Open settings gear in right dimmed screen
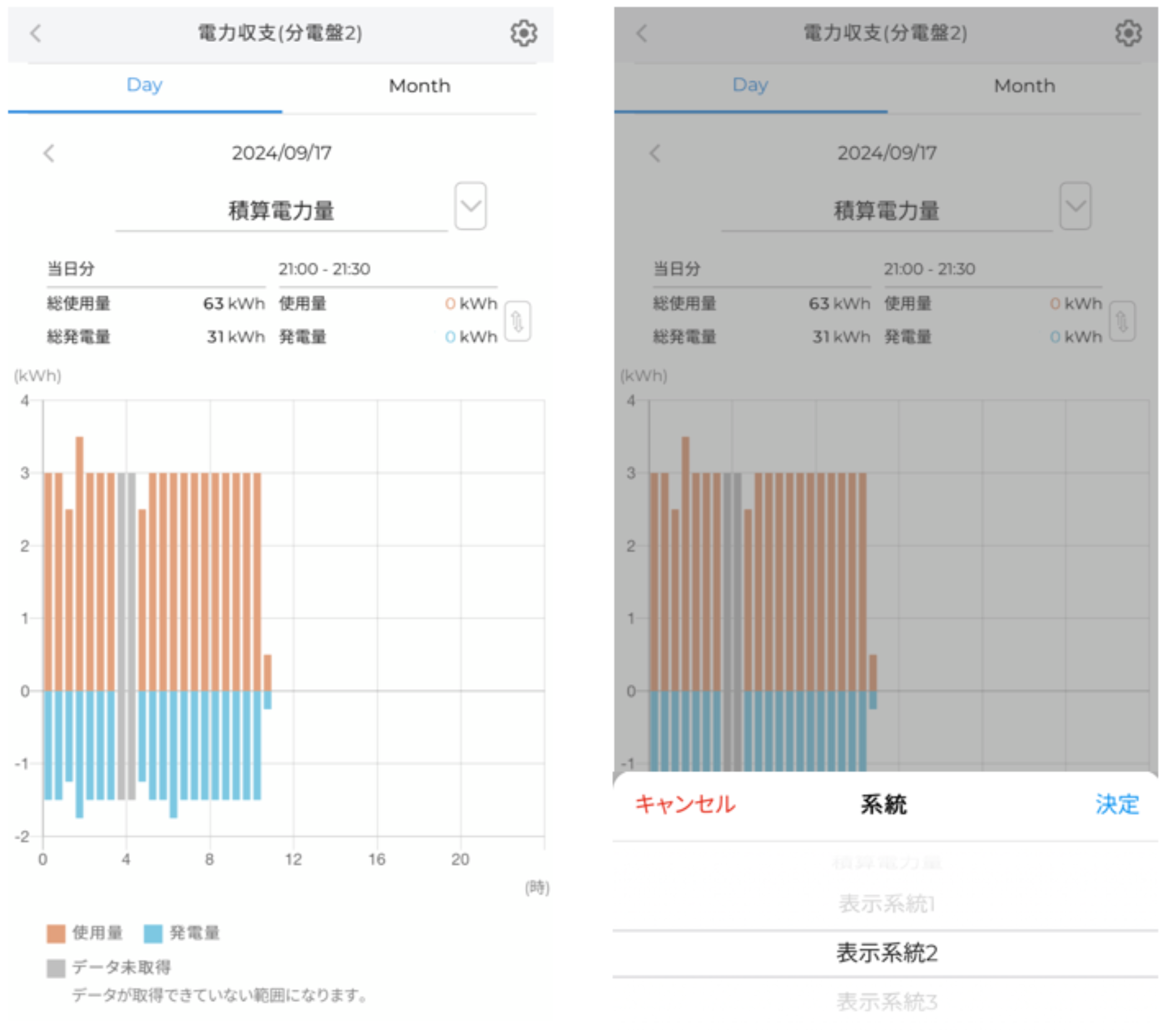1165x1030 pixels. 1128,33
